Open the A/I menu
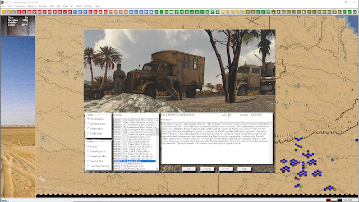 [72, 6]
